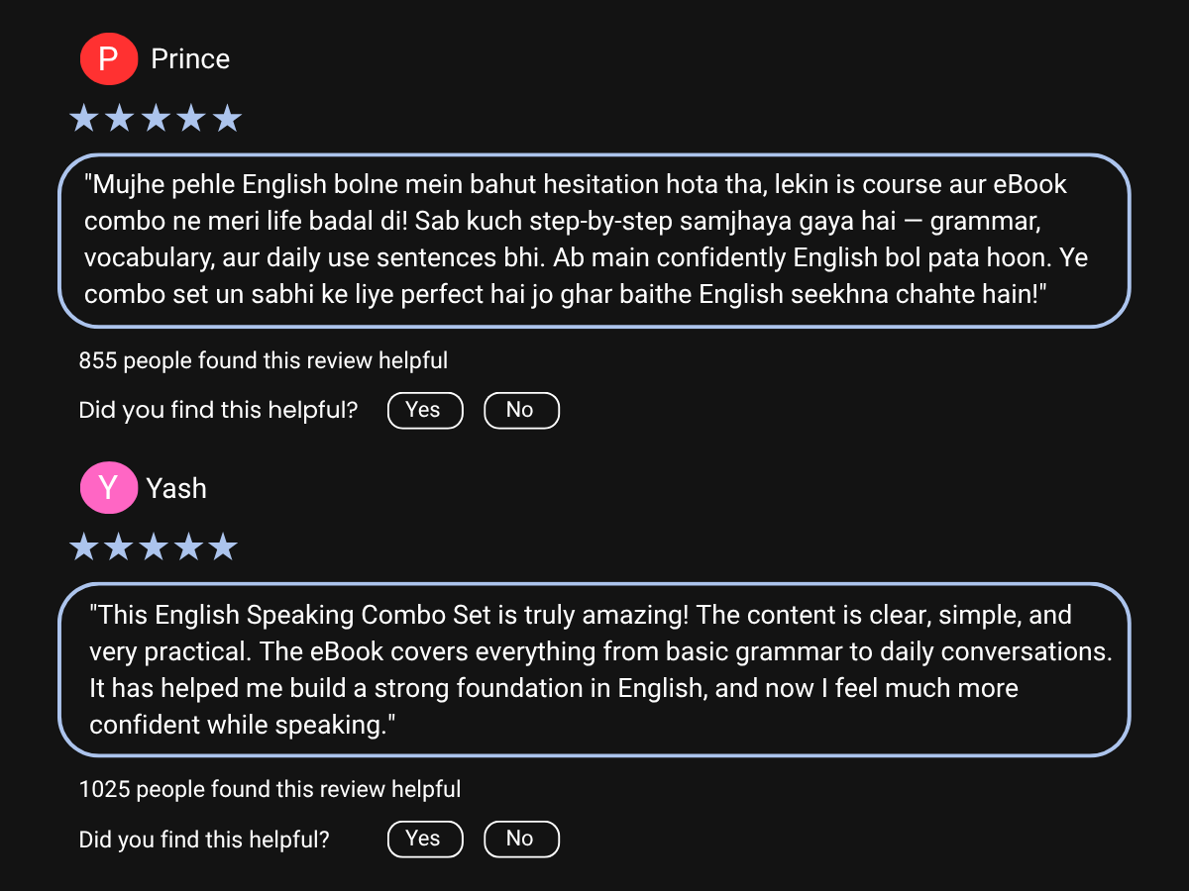This screenshot has width=1189, height=891.
Task: Click Prince's Hinglish review text box
Action: click(594, 241)
